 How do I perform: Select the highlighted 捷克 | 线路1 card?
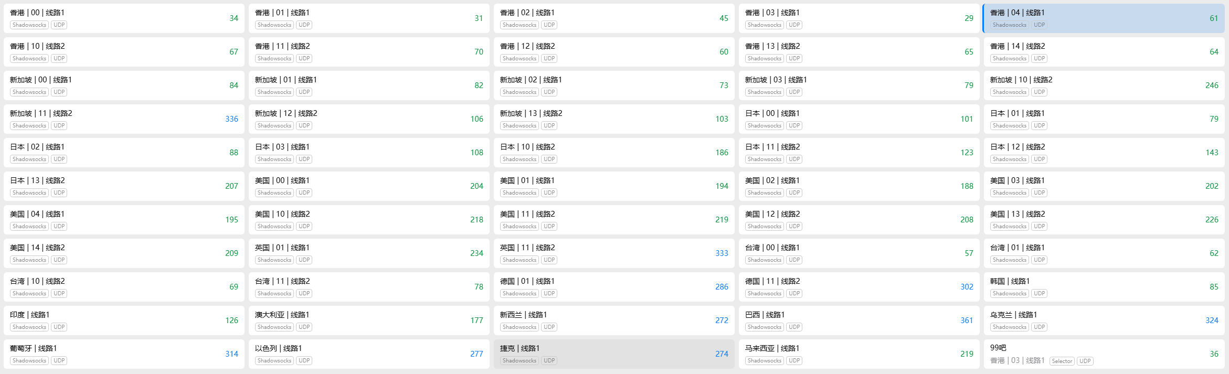tap(614, 354)
